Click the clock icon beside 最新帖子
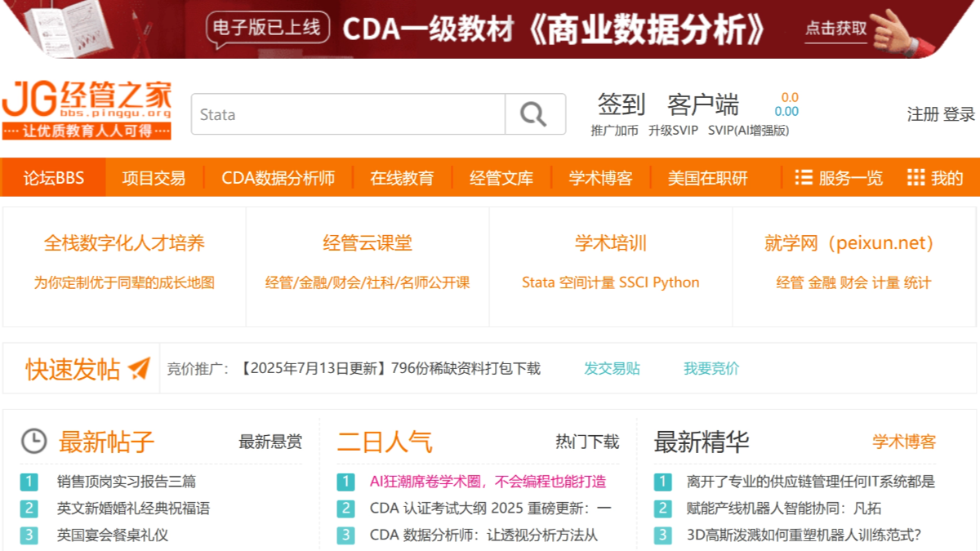Image resolution: width=980 pixels, height=551 pixels. click(x=33, y=442)
